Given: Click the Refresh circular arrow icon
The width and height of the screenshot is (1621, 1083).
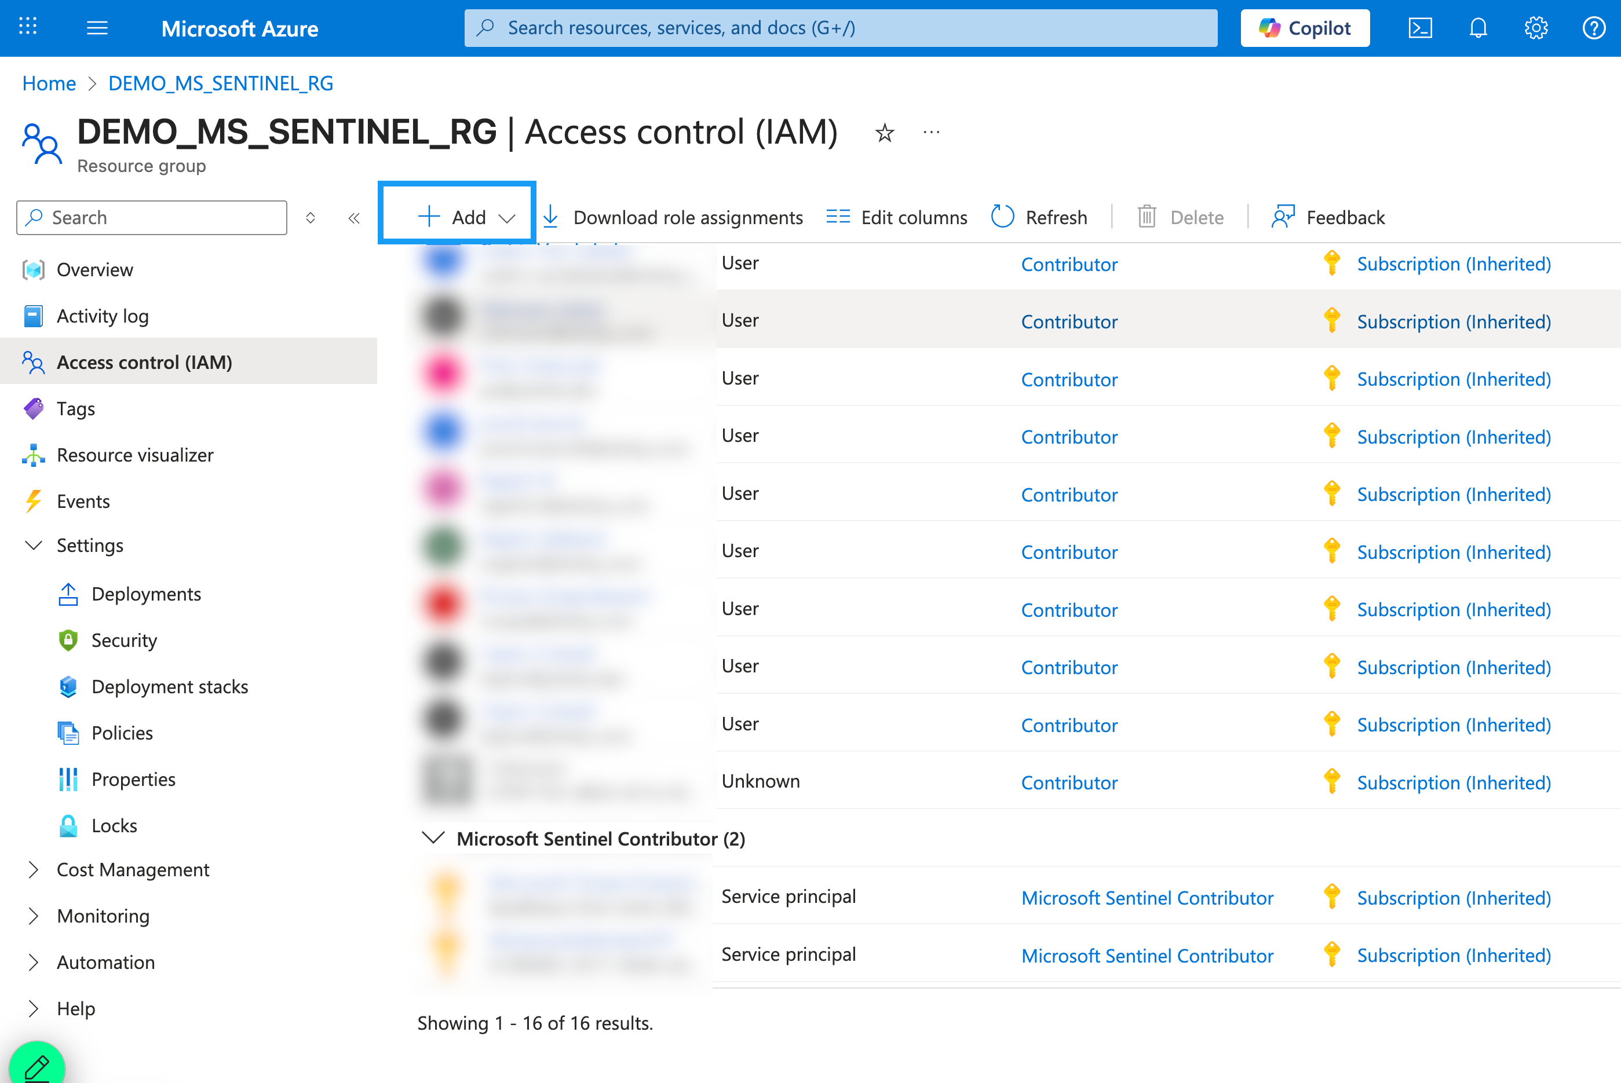Looking at the screenshot, I should click(1003, 217).
